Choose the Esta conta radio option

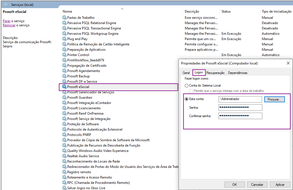tap(186, 99)
